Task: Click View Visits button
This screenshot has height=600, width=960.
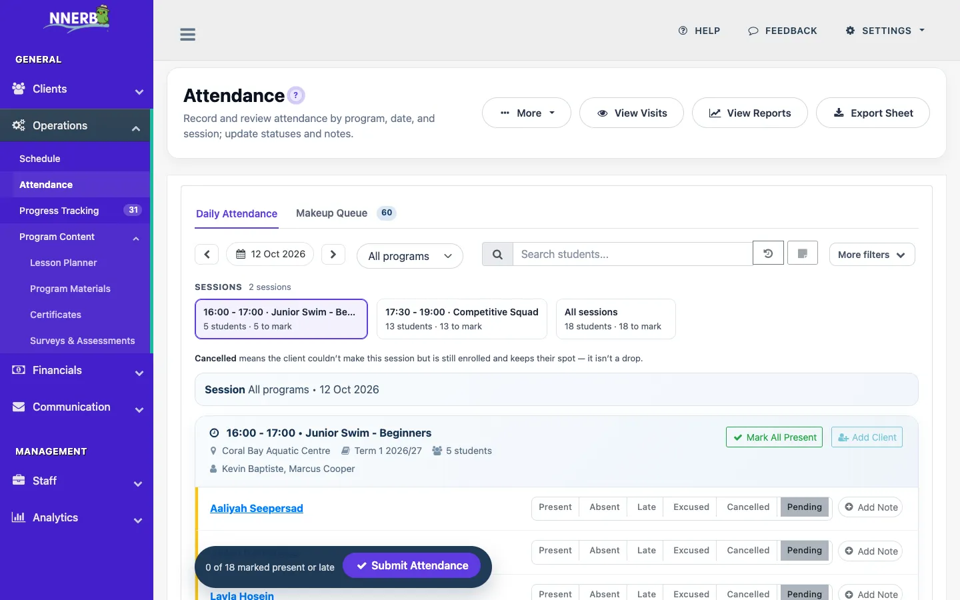Action: click(x=632, y=113)
